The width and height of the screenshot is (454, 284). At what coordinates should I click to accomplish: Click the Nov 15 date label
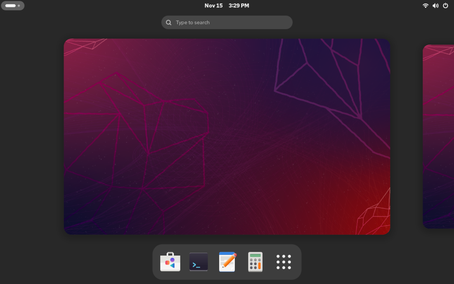pyautogui.click(x=214, y=5)
